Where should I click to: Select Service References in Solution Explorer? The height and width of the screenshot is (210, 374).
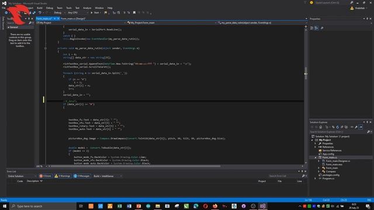(x=332, y=150)
